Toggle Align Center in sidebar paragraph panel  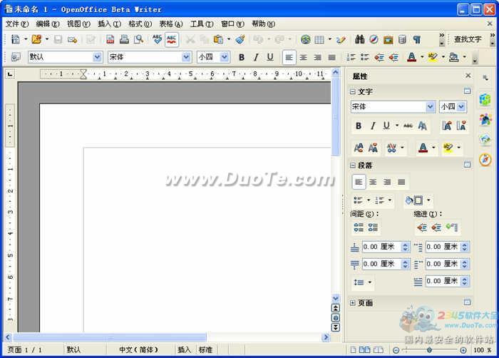(x=373, y=182)
